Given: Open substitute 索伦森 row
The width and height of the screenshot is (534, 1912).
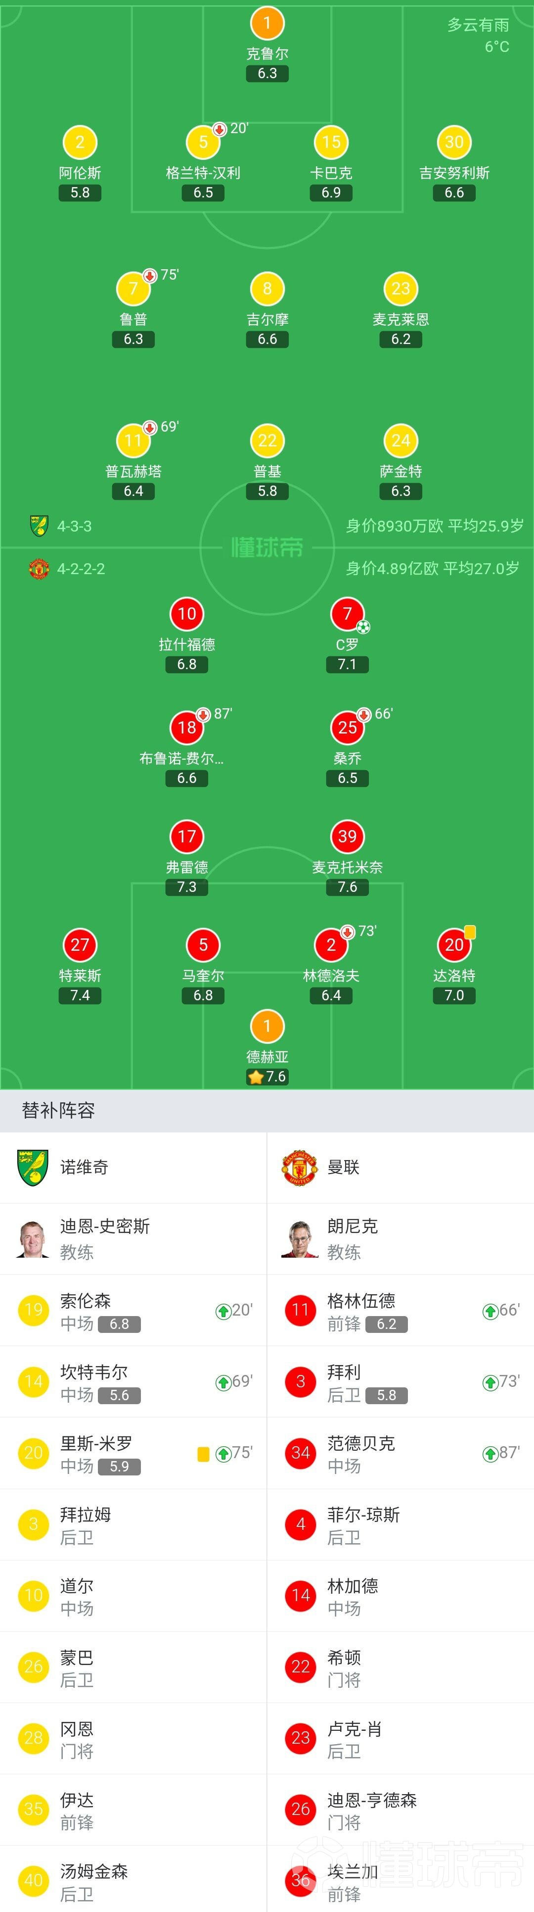Looking at the screenshot, I should click(133, 1310).
